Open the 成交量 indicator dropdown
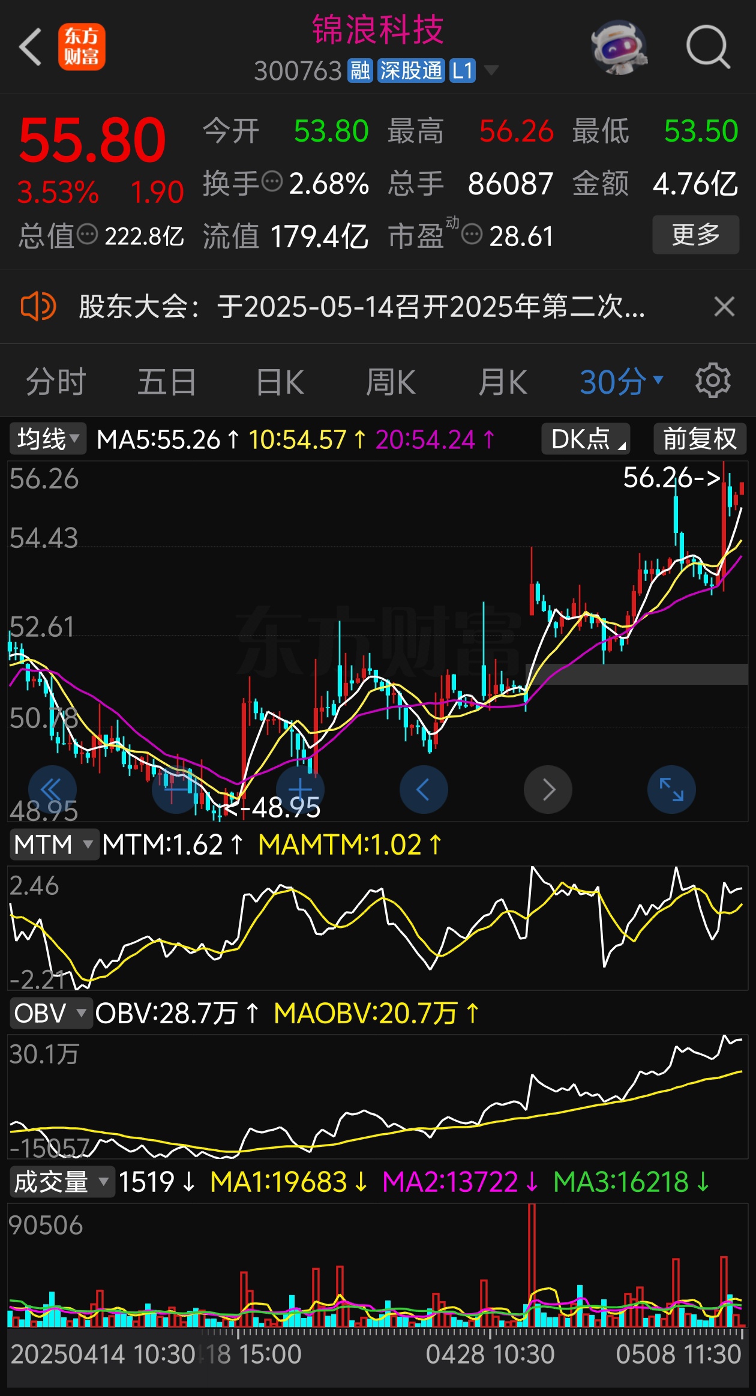 (x=62, y=1182)
